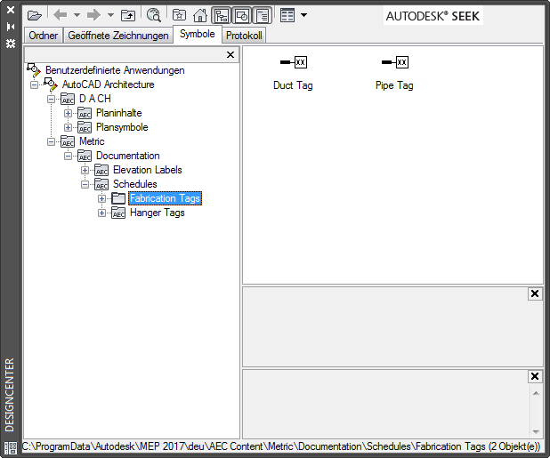This screenshot has width=550, height=458.
Task: Toggle the Preview pane button
Action: [242, 15]
